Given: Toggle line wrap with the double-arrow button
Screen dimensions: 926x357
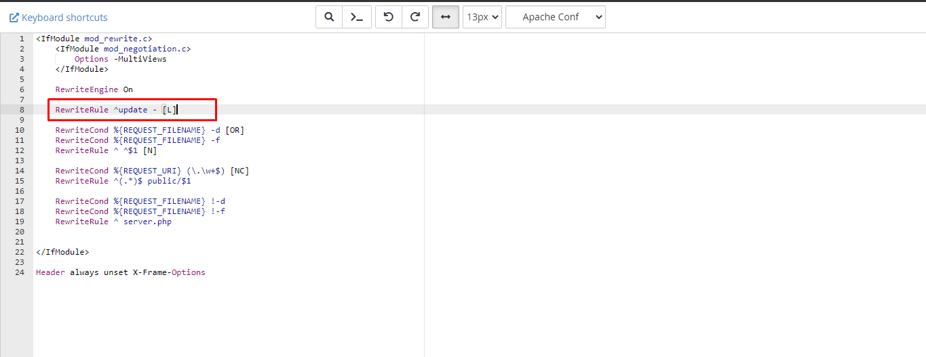Looking at the screenshot, I should (445, 17).
